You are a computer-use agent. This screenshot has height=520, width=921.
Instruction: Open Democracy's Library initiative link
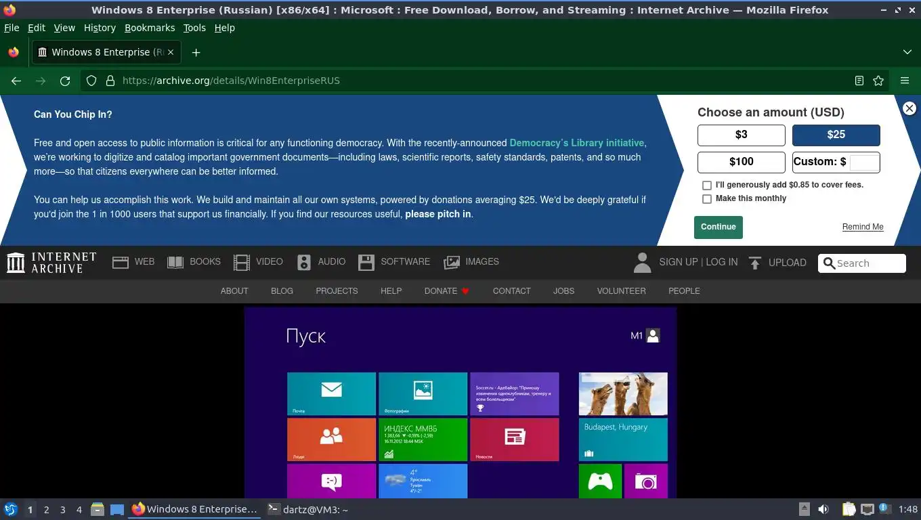(x=577, y=143)
